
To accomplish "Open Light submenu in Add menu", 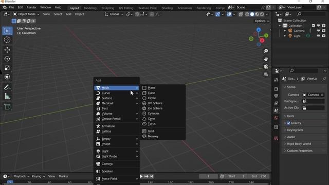I will 117,151.
